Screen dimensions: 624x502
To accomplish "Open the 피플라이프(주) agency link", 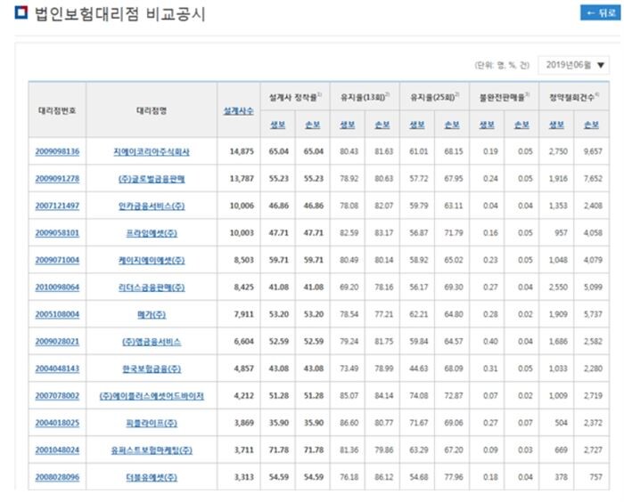I will pyautogui.click(x=152, y=424).
